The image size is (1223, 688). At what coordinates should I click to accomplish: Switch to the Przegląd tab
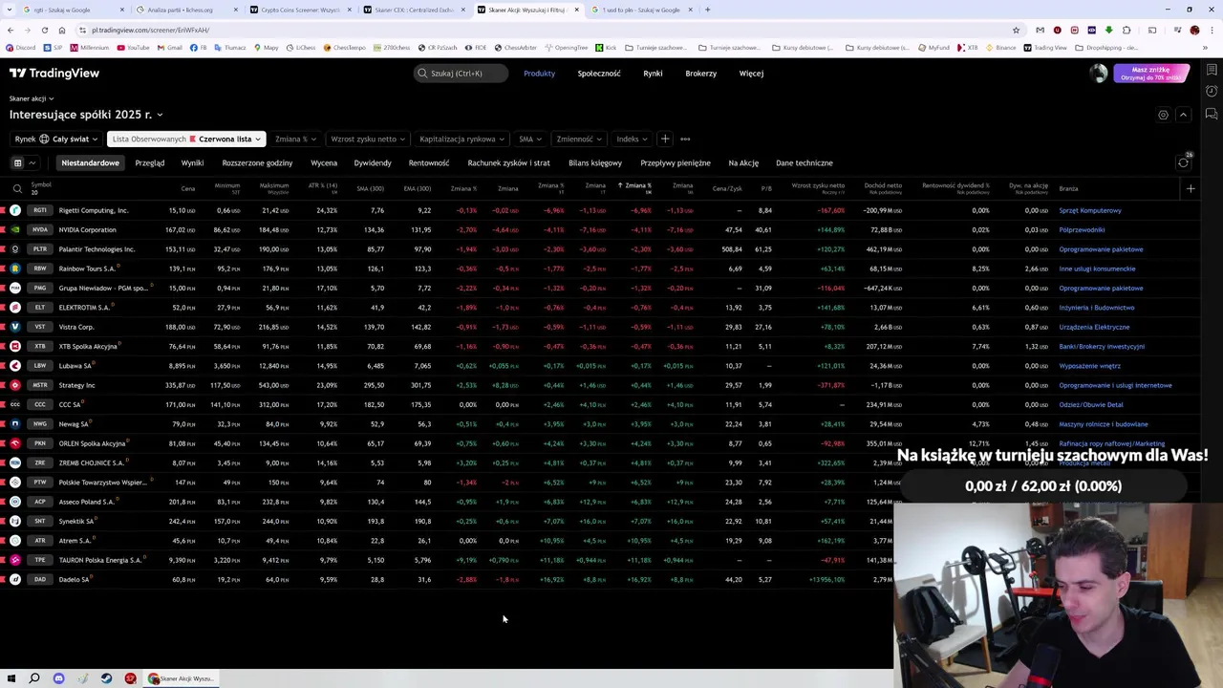[x=149, y=162]
